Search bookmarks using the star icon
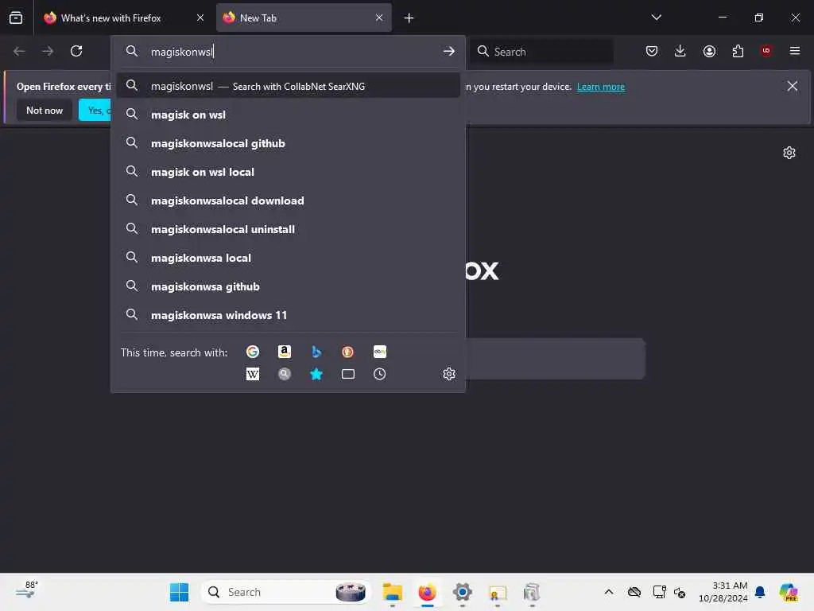The width and height of the screenshot is (814, 611). tap(316, 374)
